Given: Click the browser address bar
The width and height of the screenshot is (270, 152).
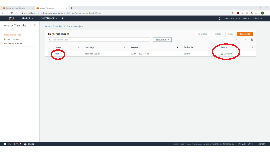Looking at the screenshot, I should (x=126, y=13).
